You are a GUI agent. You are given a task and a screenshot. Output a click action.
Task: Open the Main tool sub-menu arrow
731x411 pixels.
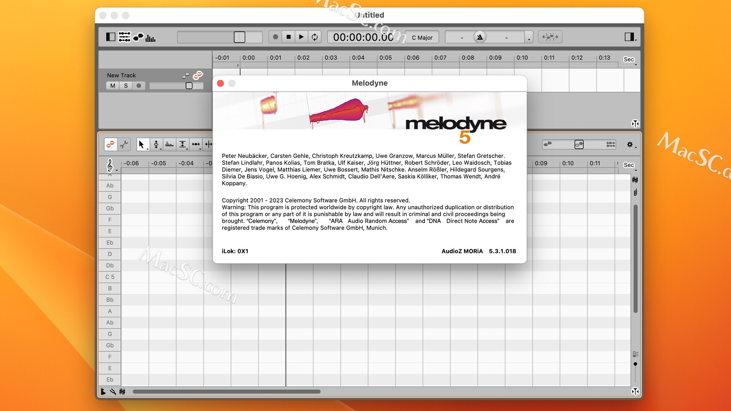click(147, 149)
